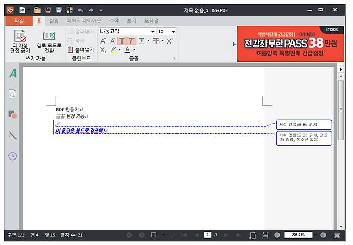Click 더 이상 편집 금지 button
This screenshot has height=245, width=353.
click(20, 41)
